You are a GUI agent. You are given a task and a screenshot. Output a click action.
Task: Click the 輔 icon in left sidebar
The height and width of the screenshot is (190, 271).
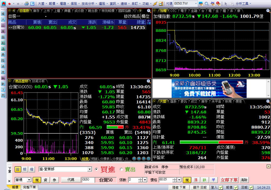(x=3, y=78)
